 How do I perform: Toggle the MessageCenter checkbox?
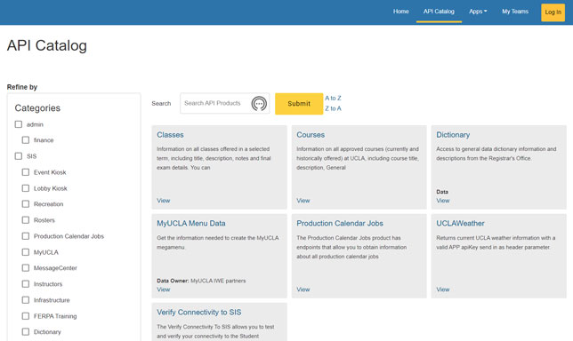pos(26,267)
